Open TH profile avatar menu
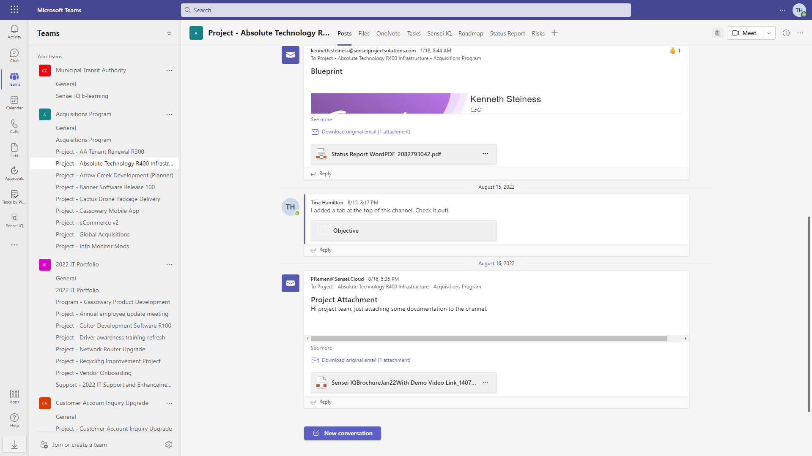812x456 pixels. click(x=799, y=10)
